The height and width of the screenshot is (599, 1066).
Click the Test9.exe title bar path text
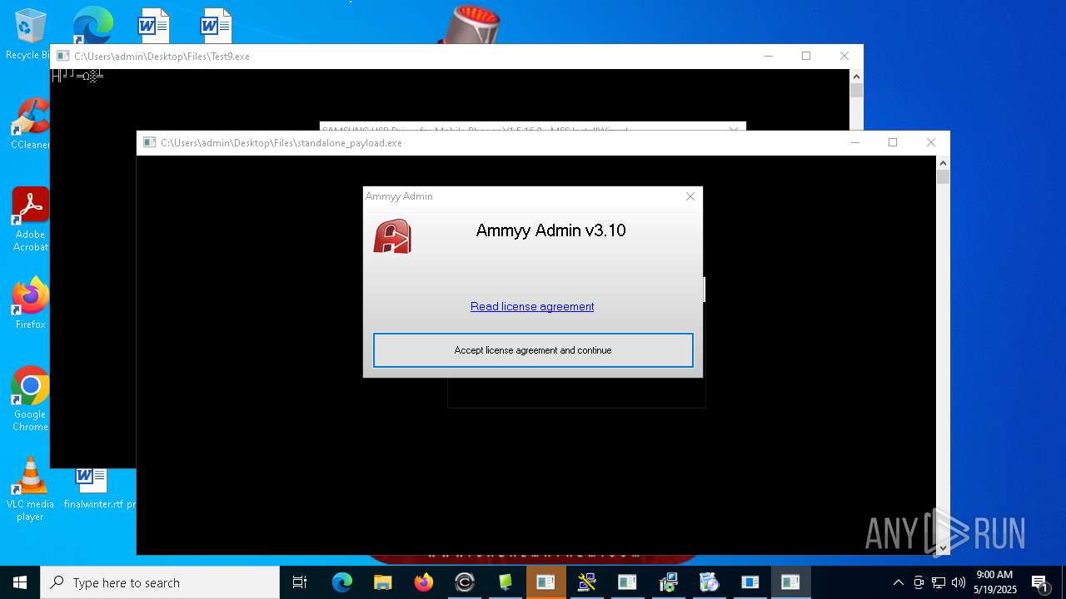(162, 56)
